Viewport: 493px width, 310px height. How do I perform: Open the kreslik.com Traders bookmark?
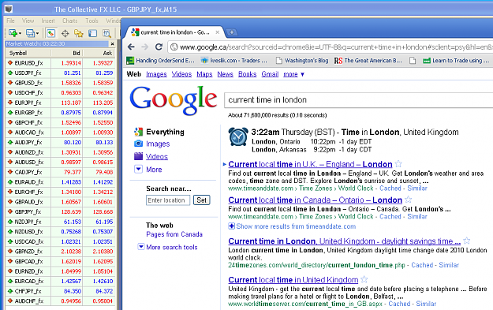coord(234,61)
